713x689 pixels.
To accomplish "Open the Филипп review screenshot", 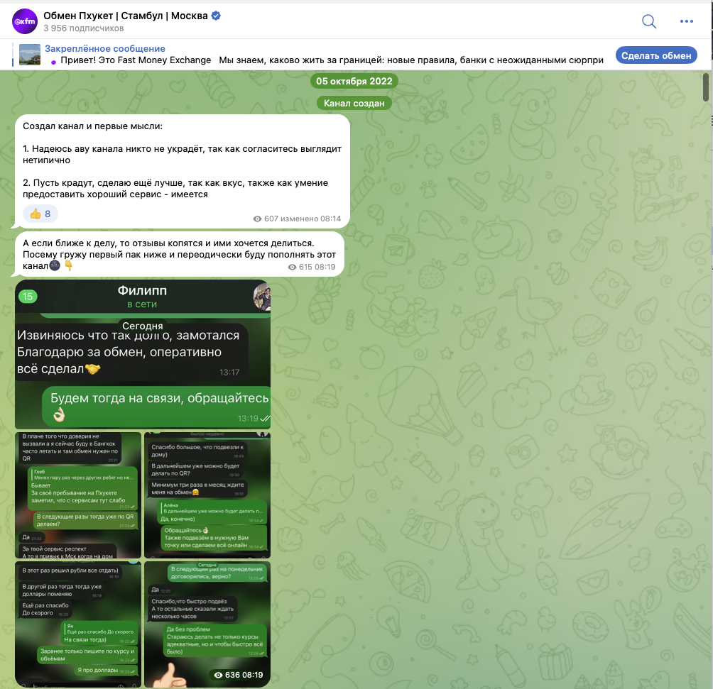I will [x=143, y=355].
